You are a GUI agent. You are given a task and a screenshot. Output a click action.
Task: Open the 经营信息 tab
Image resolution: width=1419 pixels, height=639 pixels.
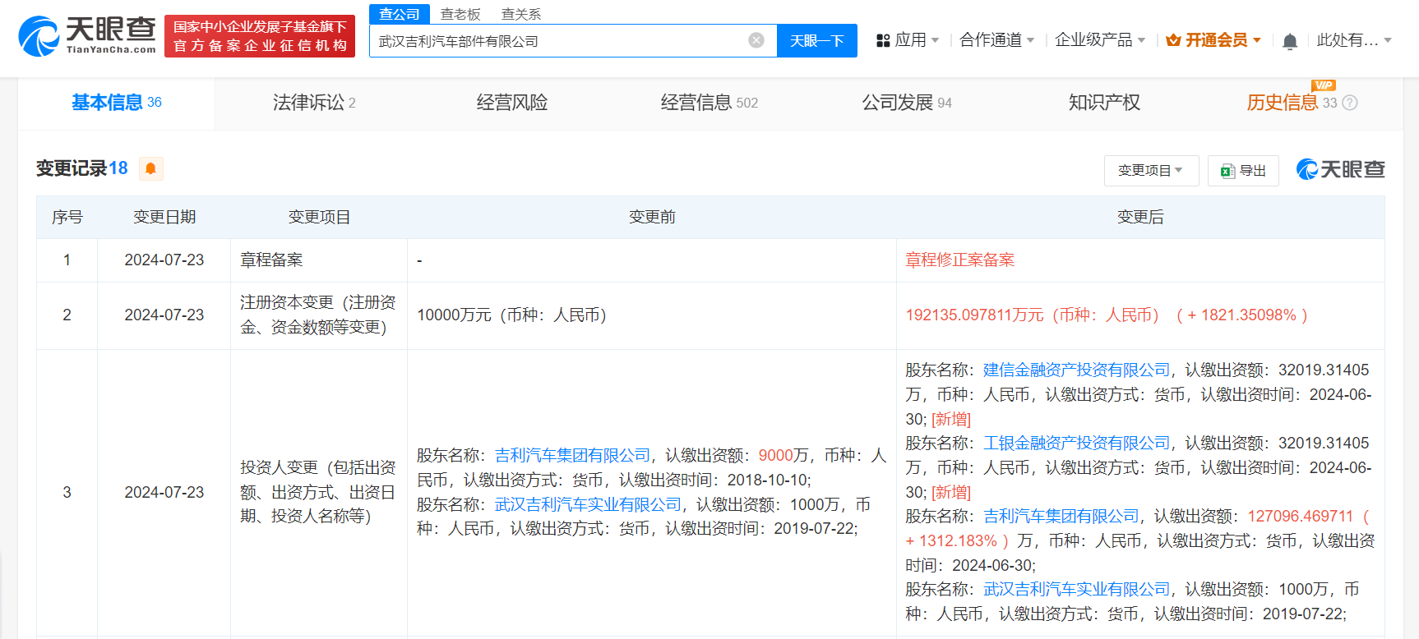pyautogui.click(x=709, y=103)
